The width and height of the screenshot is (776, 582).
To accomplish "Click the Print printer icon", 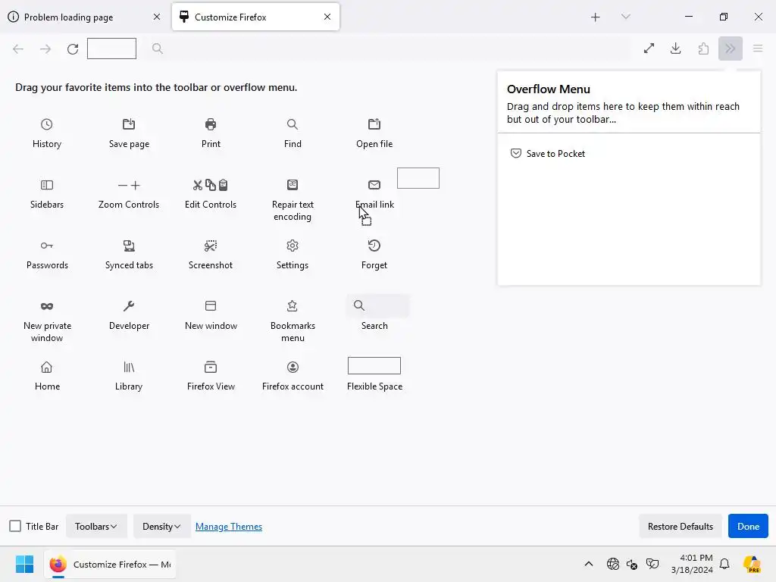I will point(211,124).
